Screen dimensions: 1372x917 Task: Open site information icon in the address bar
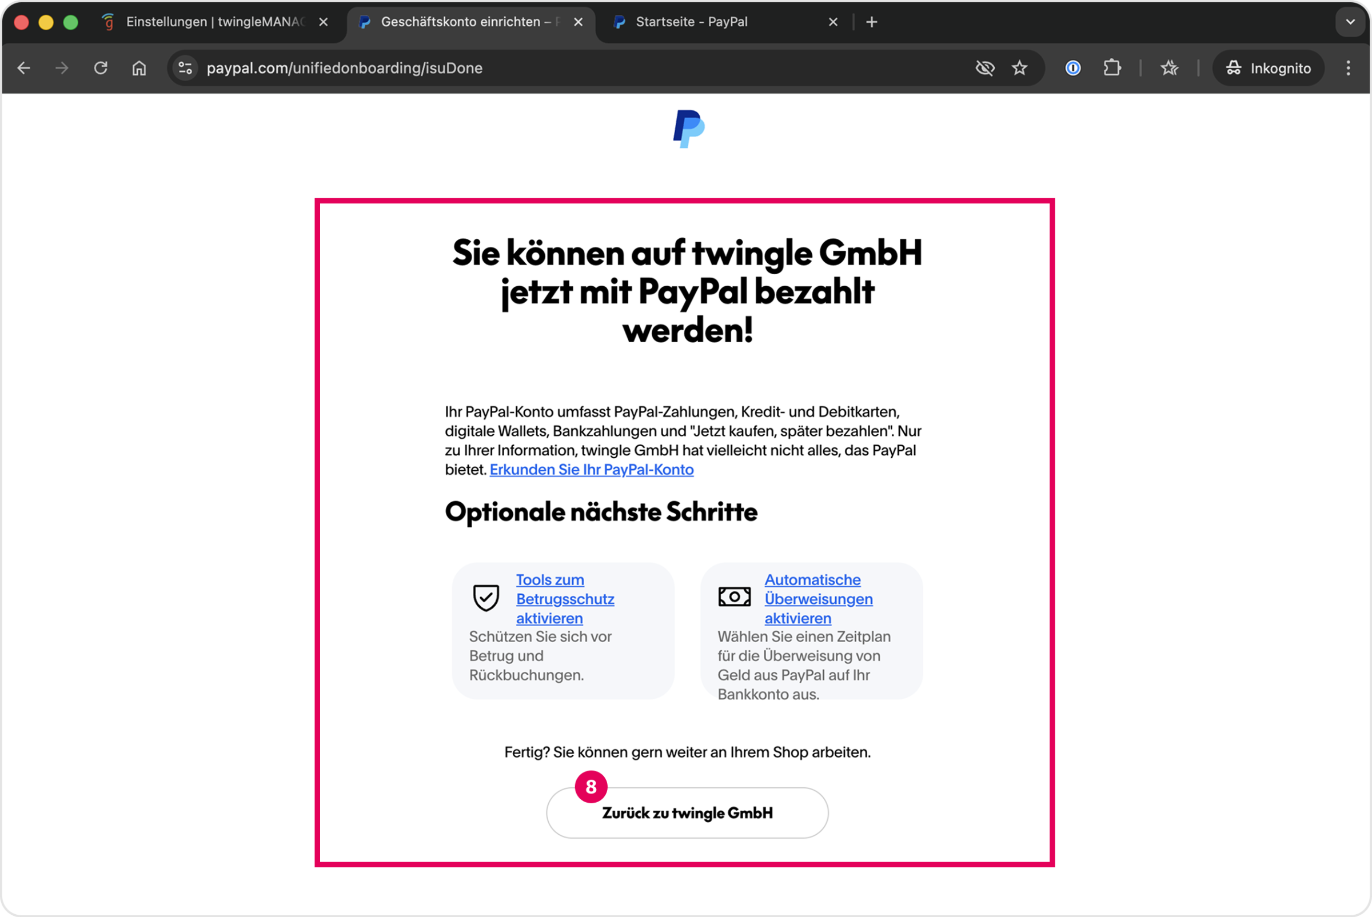(x=185, y=69)
